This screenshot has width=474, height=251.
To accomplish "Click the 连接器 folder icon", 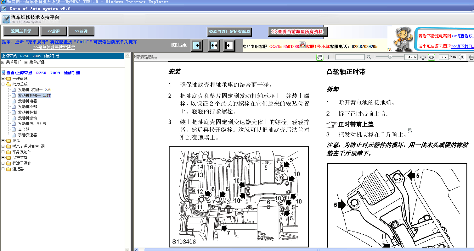I will point(8,169).
